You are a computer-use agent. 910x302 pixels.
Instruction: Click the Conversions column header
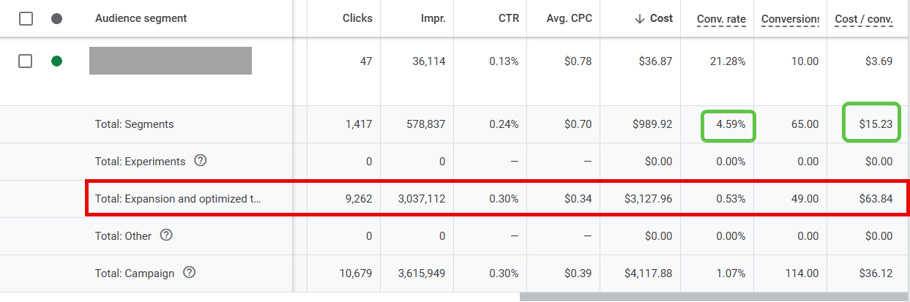[789, 19]
